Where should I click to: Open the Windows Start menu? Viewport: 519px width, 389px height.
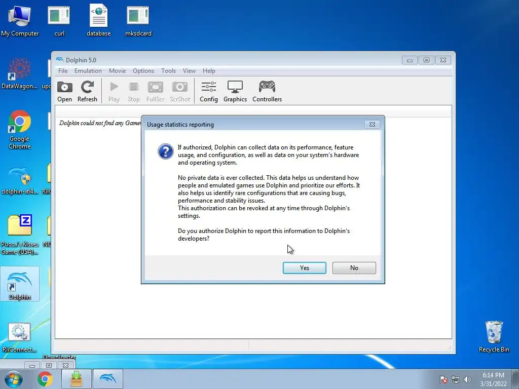click(13, 379)
